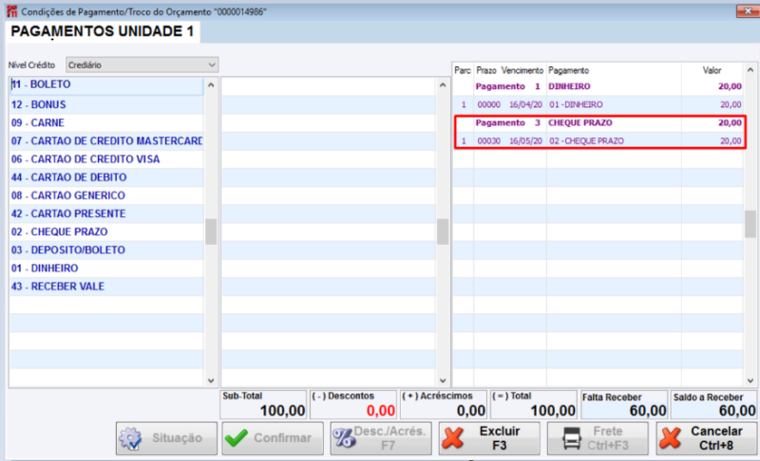This screenshot has height=461, width=760.
Task: Click the Parc column header
Action: click(463, 70)
